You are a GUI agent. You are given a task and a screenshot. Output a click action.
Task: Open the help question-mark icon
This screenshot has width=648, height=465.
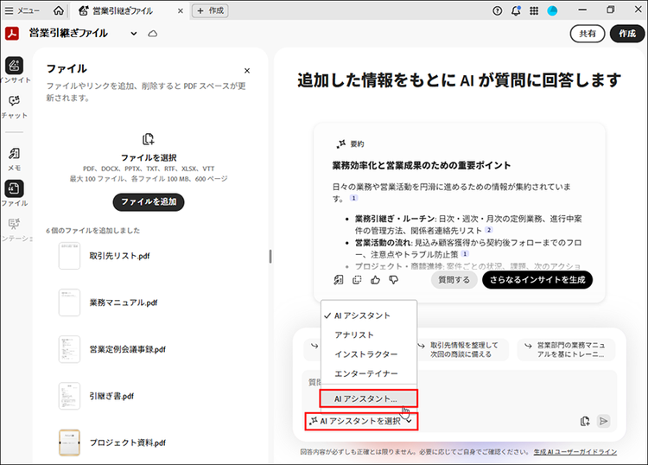click(497, 10)
